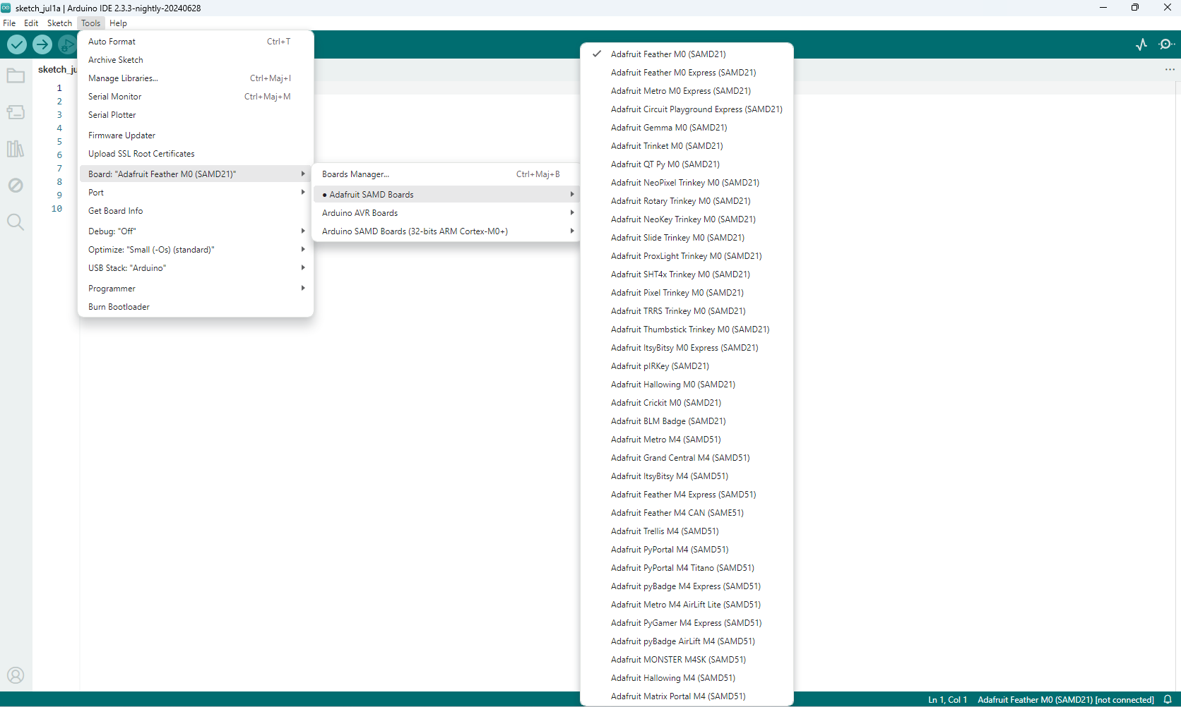Expand the Port submenu
Screen dimensions: 1181x707
coord(196,193)
